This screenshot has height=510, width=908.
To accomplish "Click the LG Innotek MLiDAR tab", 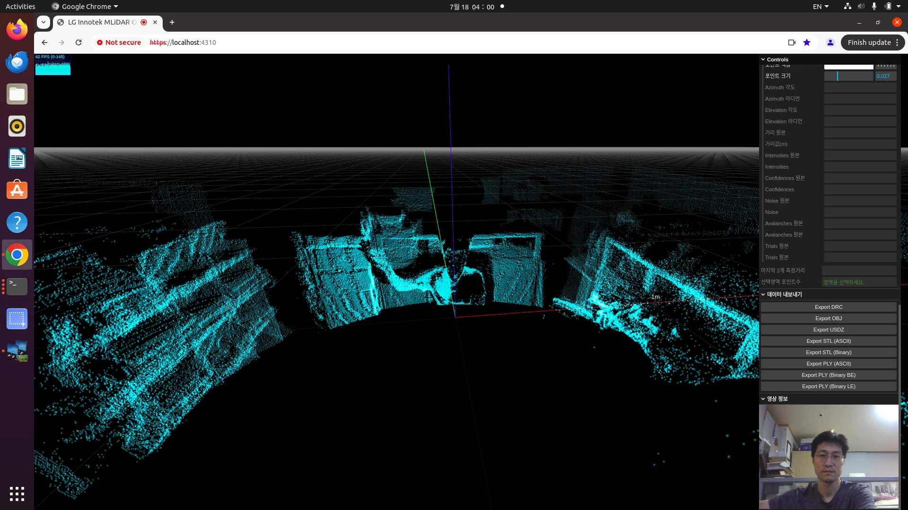I will tap(102, 22).
